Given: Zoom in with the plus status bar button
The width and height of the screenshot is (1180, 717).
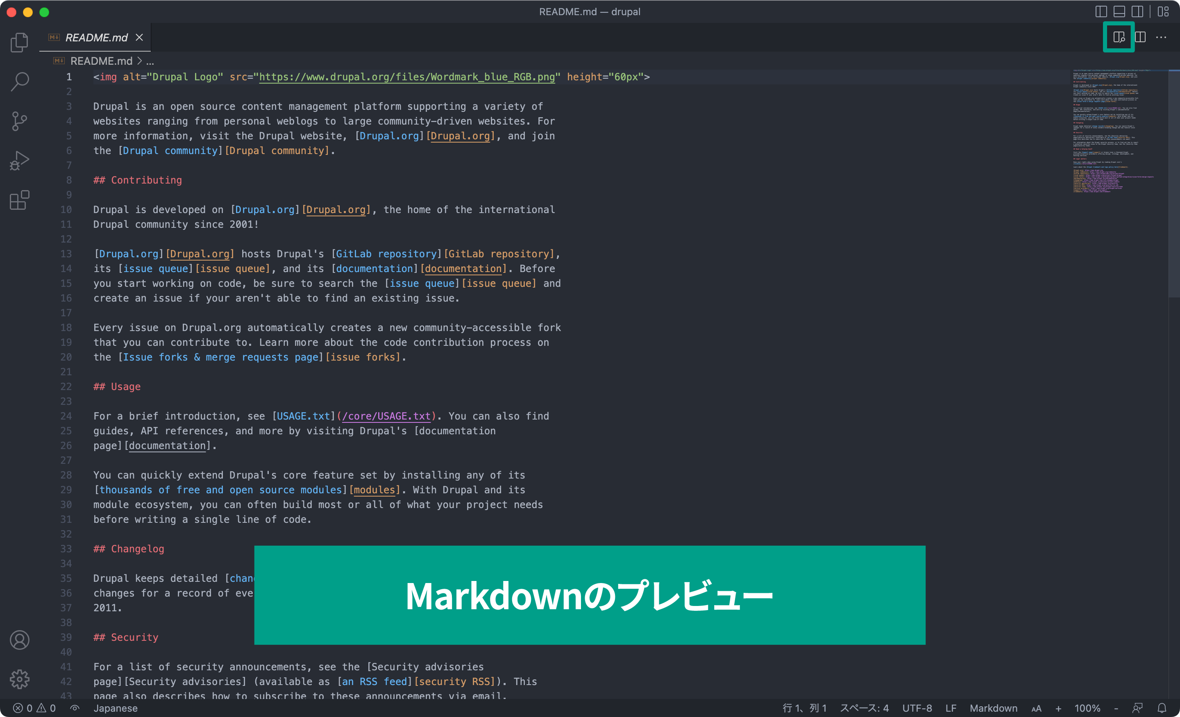Looking at the screenshot, I should click(x=1058, y=708).
